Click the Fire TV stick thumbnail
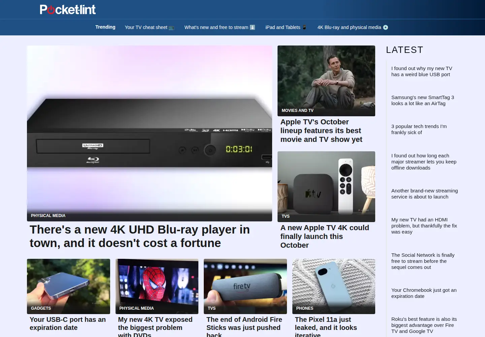The width and height of the screenshot is (485, 337). pos(245,286)
